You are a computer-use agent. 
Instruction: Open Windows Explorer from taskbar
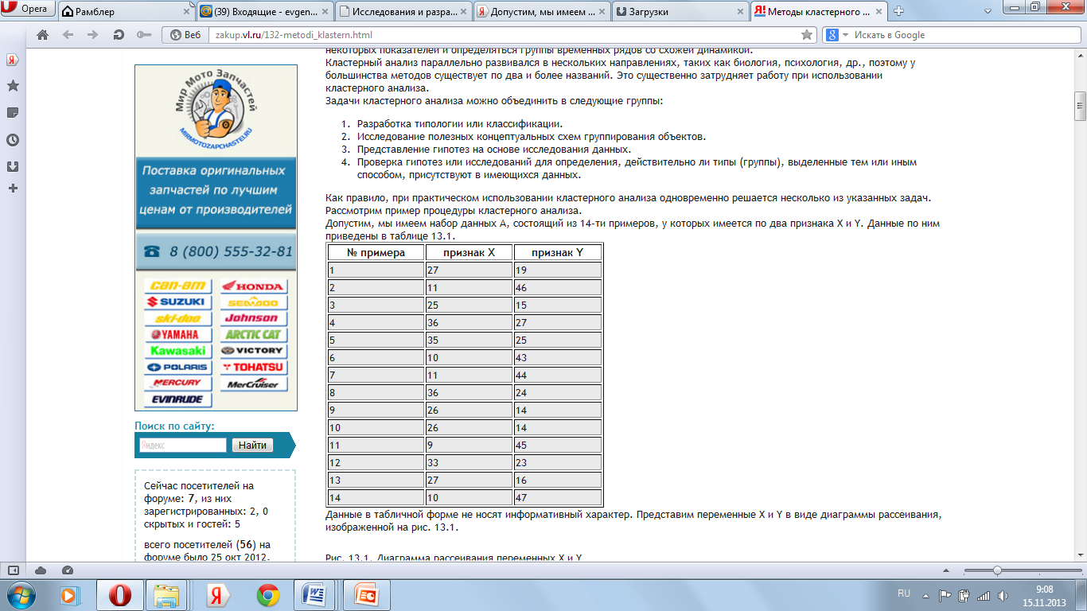168,595
